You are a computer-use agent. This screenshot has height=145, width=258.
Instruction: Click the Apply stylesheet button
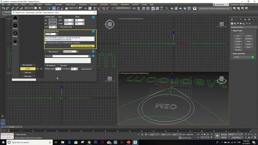pyautogui.click(x=86, y=69)
